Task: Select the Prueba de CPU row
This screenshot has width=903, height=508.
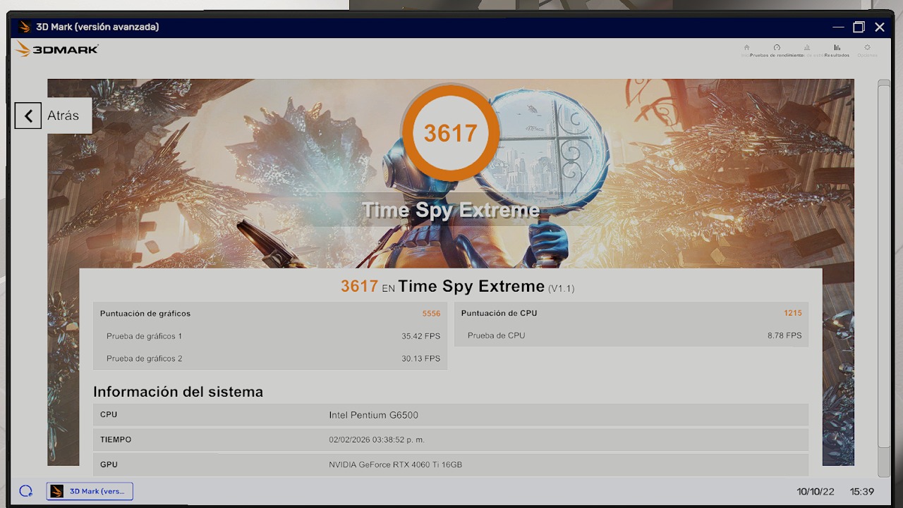Action: (x=631, y=335)
